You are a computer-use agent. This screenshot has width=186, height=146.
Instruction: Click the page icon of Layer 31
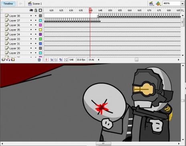click(x=7, y=44)
